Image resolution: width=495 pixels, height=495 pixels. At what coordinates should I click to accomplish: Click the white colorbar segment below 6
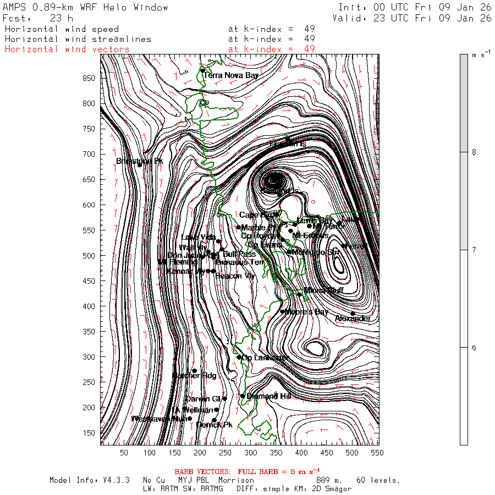(465, 396)
